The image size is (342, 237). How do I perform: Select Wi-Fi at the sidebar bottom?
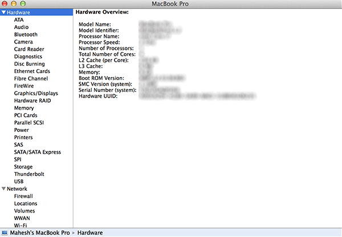click(21, 225)
